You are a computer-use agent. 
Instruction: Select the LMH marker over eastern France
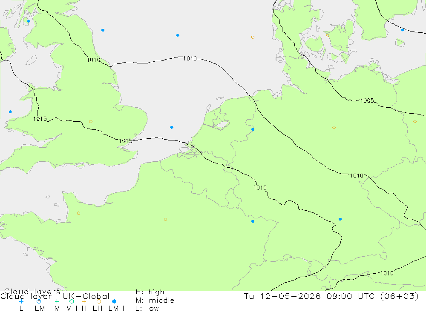tap(253, 222)
